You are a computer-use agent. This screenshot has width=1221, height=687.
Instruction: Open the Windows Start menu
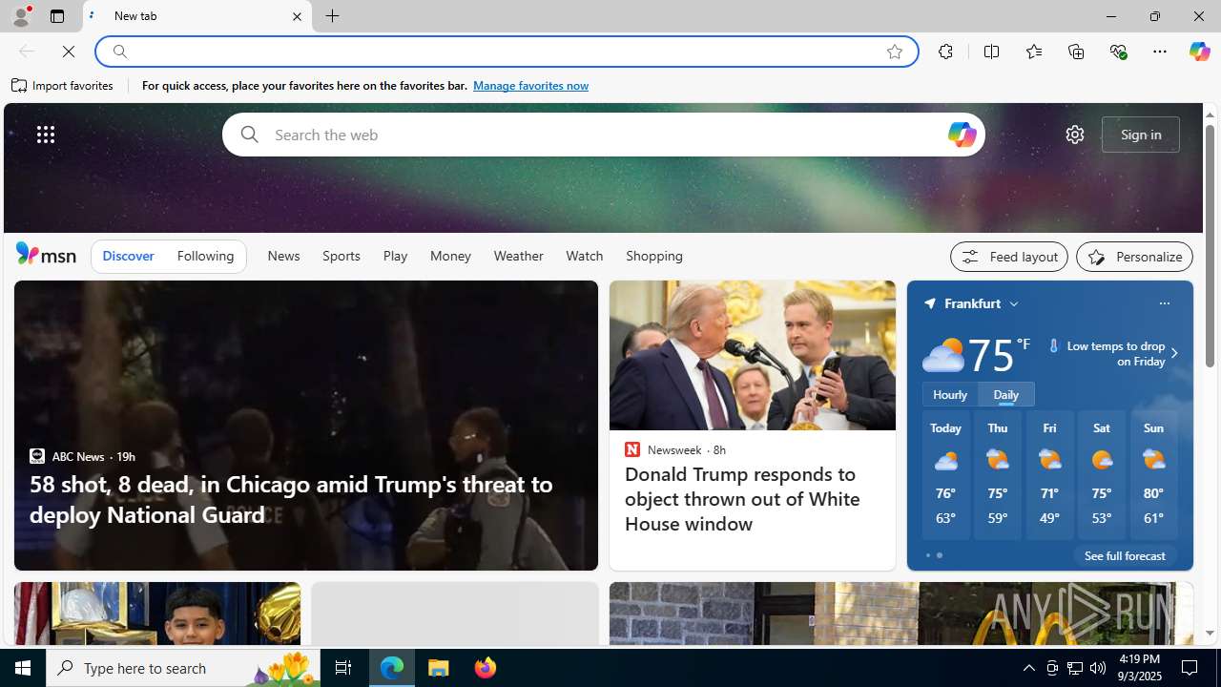coord(23,668)
